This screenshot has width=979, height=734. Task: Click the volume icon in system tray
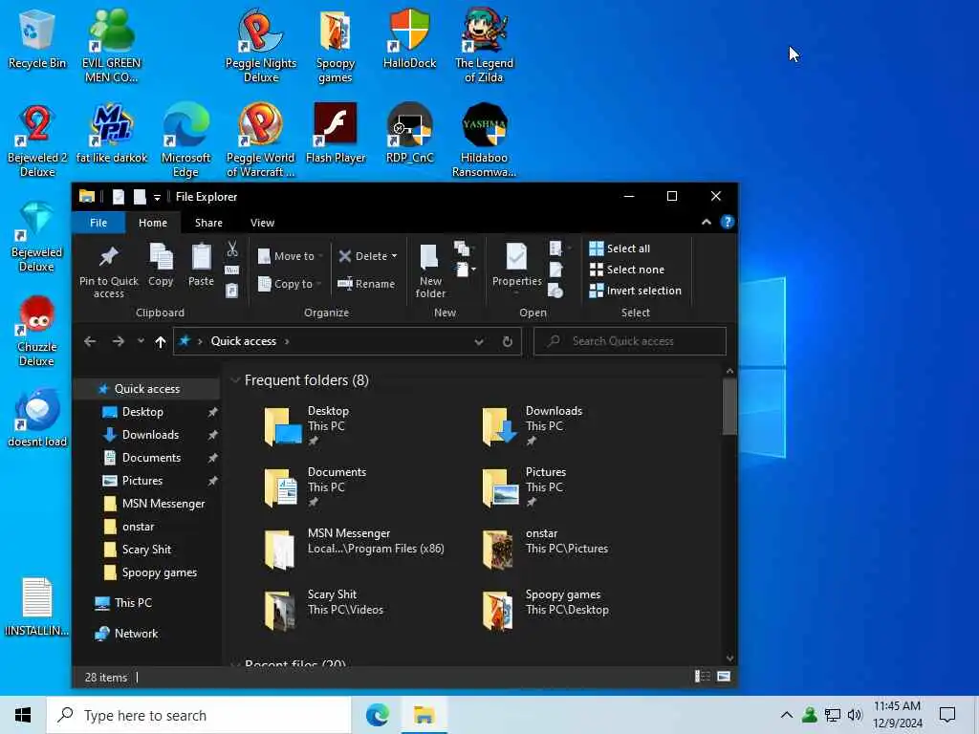pyautogui.click(x=854, y=715)
